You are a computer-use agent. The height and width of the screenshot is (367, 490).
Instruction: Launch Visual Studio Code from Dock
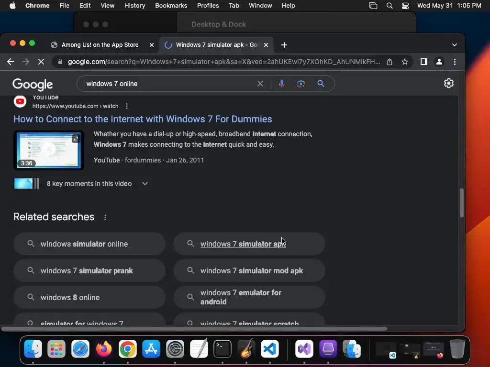click(x=270, y=349)
